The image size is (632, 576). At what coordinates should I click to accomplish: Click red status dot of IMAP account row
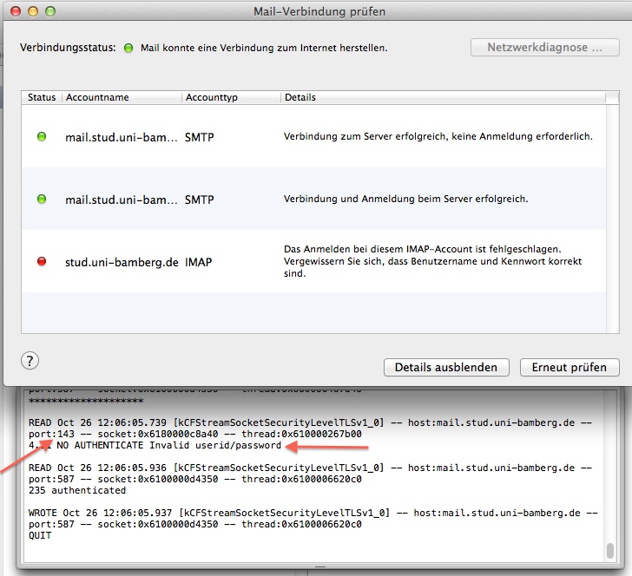(42, 261)
